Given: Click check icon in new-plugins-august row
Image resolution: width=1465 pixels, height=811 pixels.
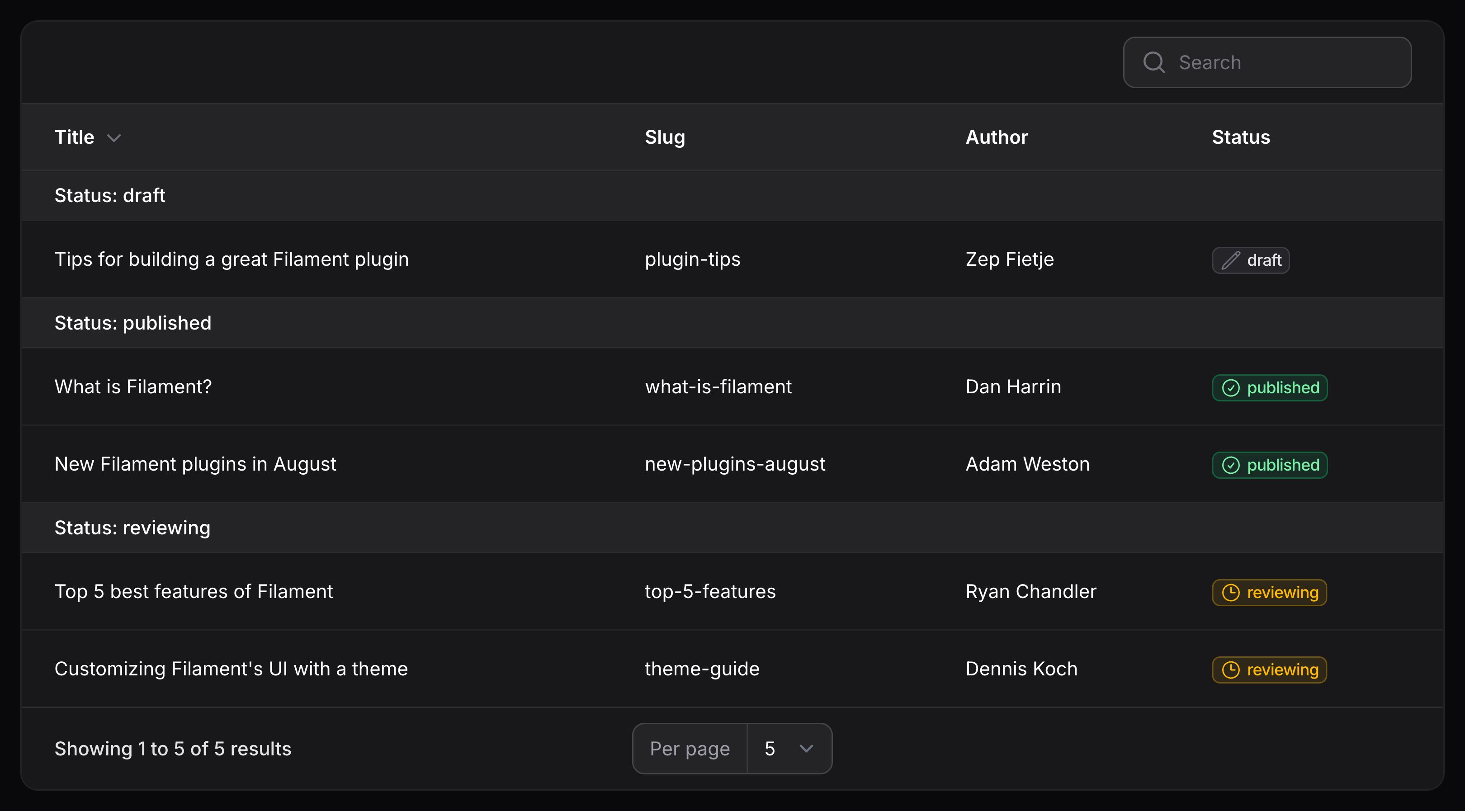Looking at the screenshot, I should [1231, 465].
